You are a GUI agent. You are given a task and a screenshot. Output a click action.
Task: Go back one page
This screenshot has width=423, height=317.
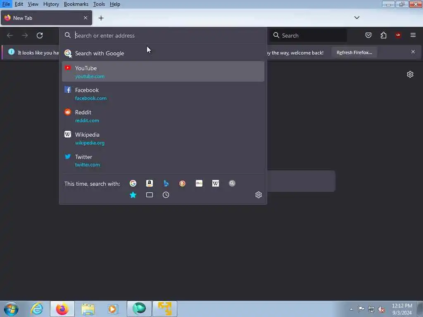click(10, 35)
